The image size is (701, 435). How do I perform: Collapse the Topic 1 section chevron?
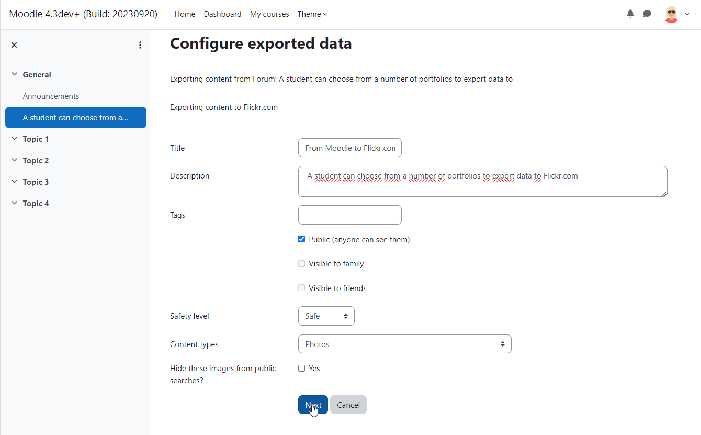(14, 139)
